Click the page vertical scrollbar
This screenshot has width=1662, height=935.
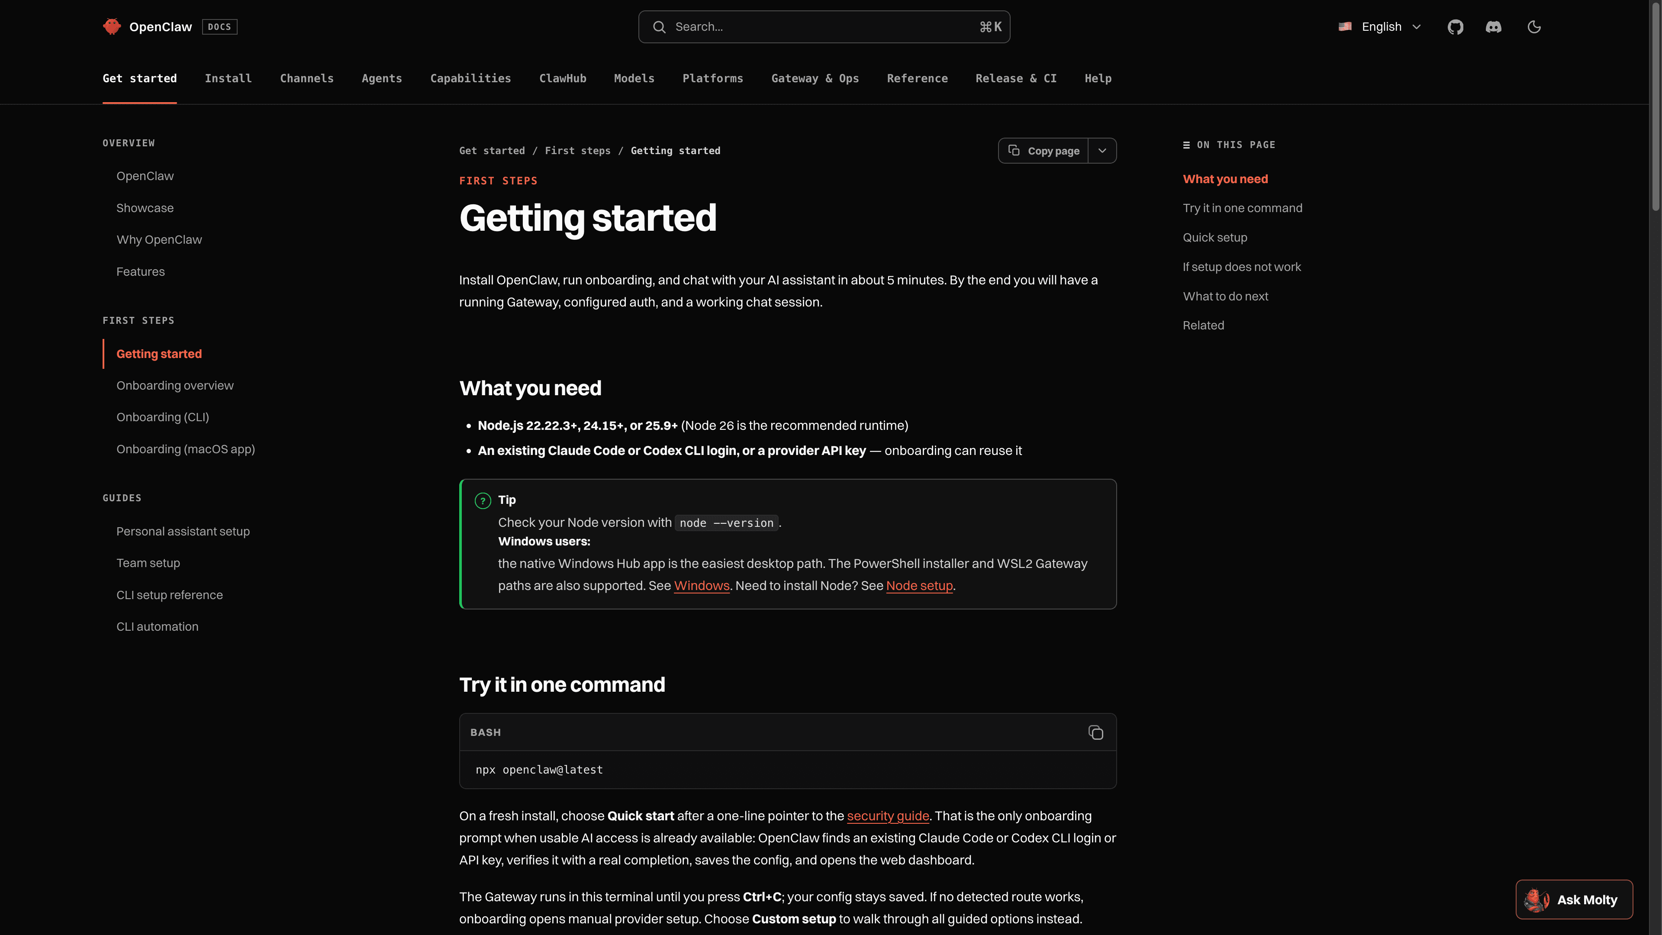coord(1656,106)
